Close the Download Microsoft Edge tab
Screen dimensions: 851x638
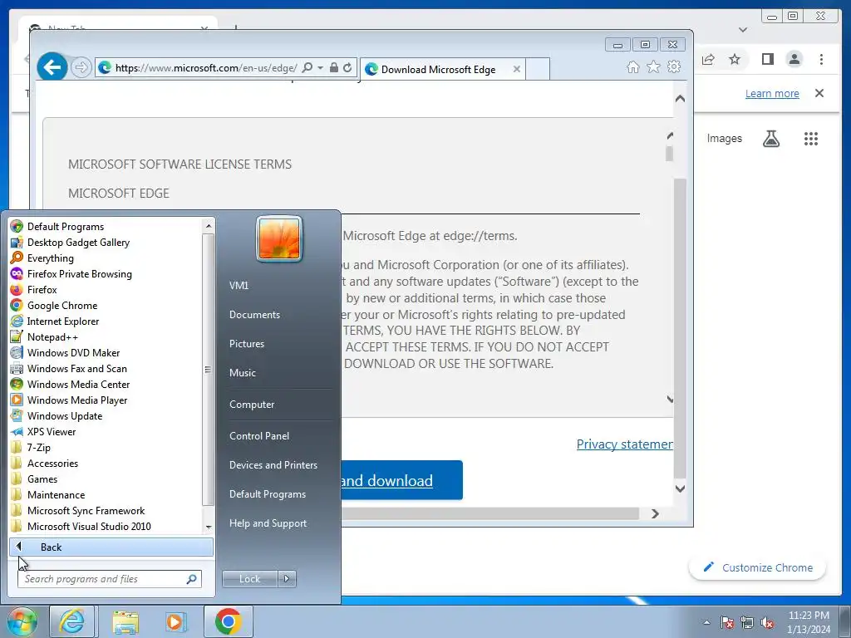coord(517,69)
